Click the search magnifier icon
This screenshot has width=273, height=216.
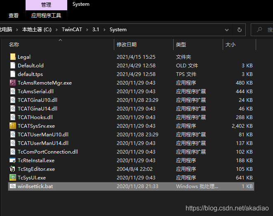259,30
